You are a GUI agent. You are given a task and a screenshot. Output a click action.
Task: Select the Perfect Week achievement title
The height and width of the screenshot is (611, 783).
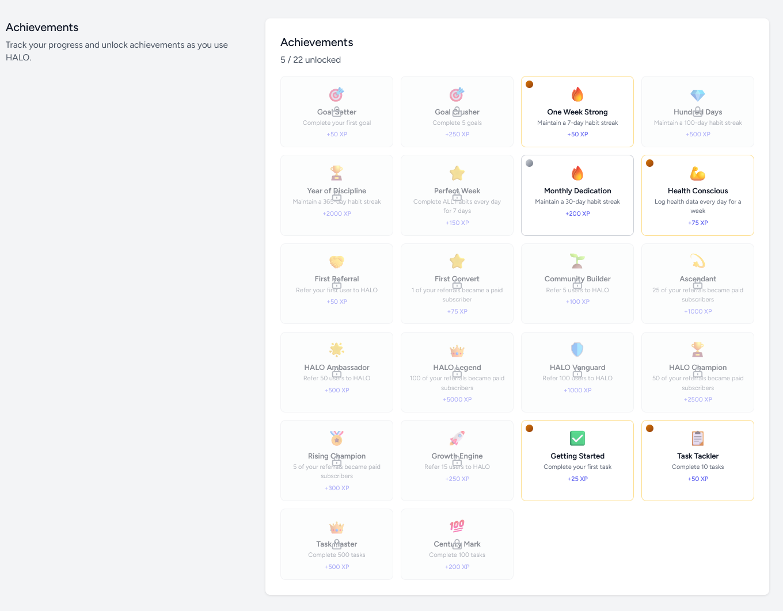pos(457,190)
